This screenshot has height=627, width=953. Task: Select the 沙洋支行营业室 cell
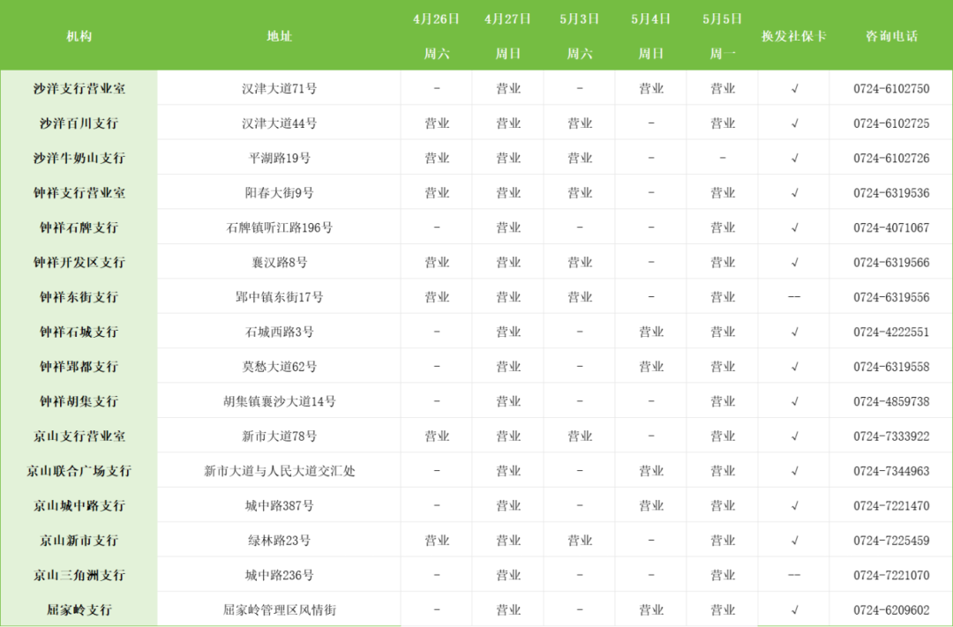tap(79, 88)
